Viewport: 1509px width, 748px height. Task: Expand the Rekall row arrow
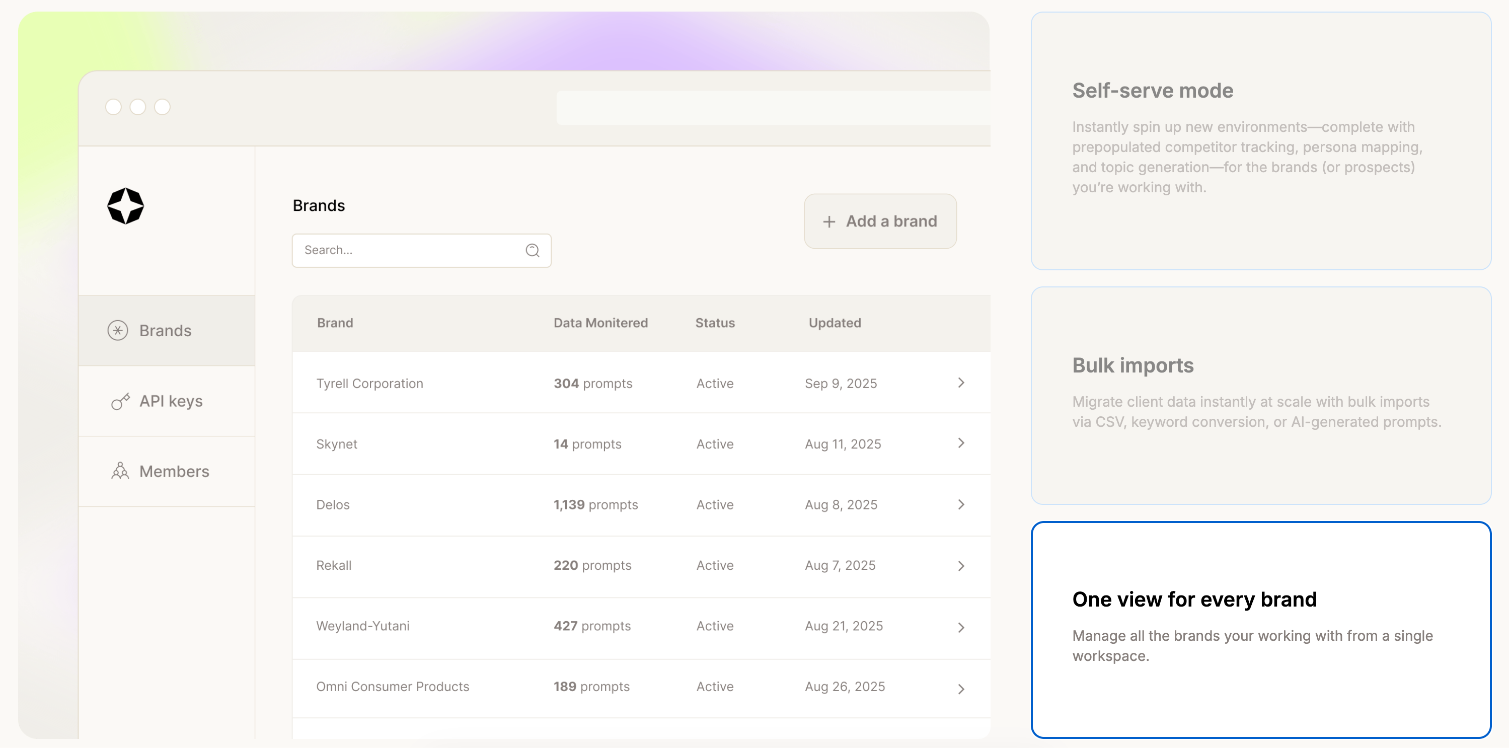point(961,566)
